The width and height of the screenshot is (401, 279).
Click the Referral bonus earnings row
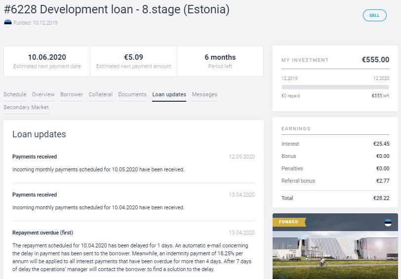[x=335, y=181]
